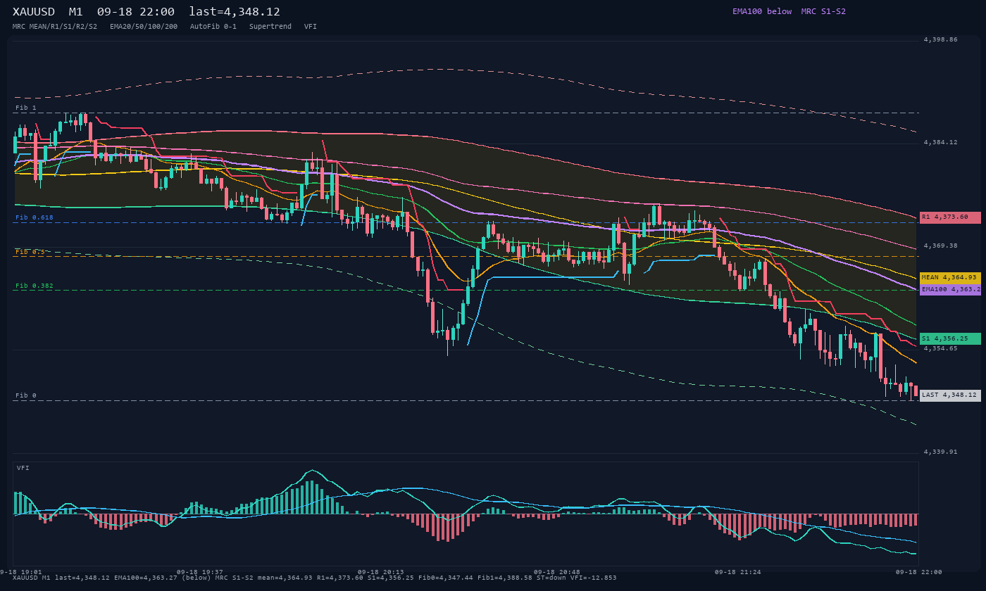Click the 09-18 22:00 time axis label
The image size is (986, 591).
point(919,572)
